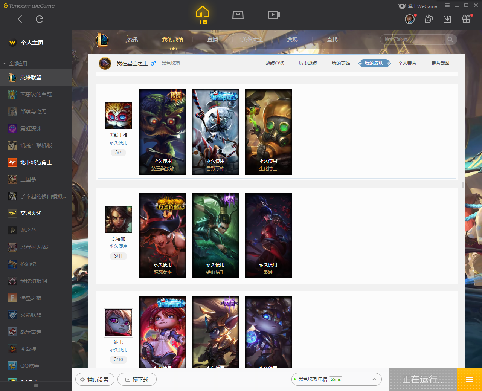Switch to 我的皮肤 sub-tab
The width and height of the screenshot is (482, 391).
pyautogui.click(x=374, y=63)
